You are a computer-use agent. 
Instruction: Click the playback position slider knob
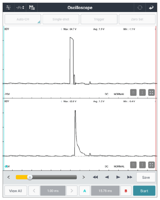point(30,177)
